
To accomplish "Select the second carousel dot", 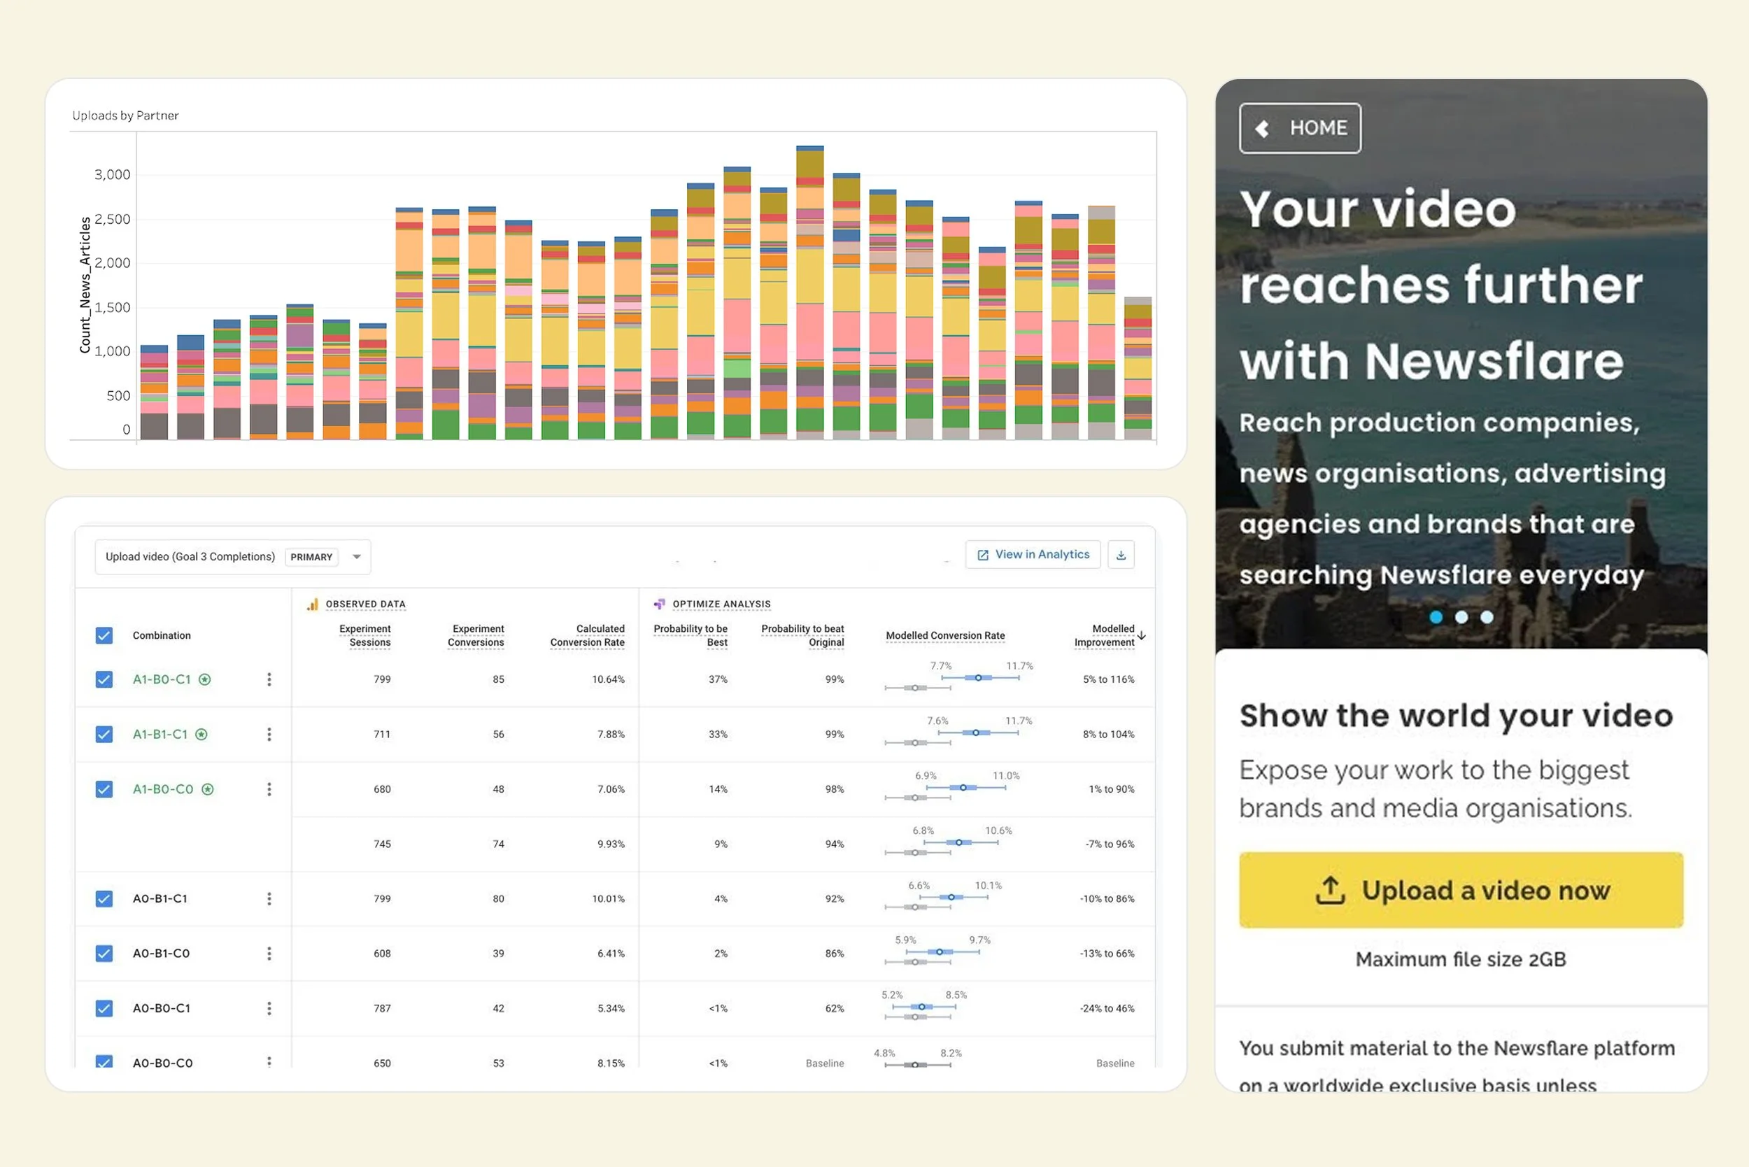I will click(x=1461, y=617).
